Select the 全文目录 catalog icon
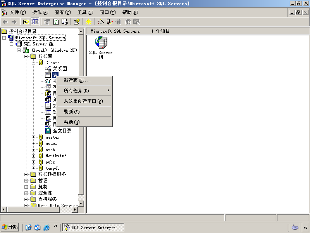 click(48, 131)
